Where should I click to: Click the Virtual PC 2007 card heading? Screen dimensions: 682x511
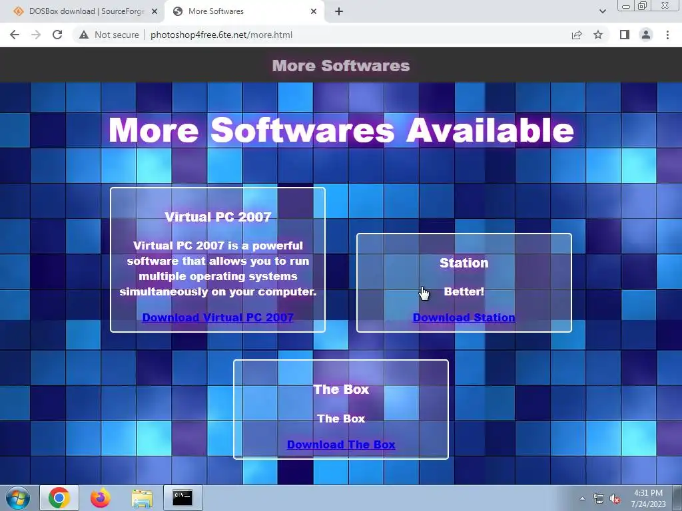point(218,217)
